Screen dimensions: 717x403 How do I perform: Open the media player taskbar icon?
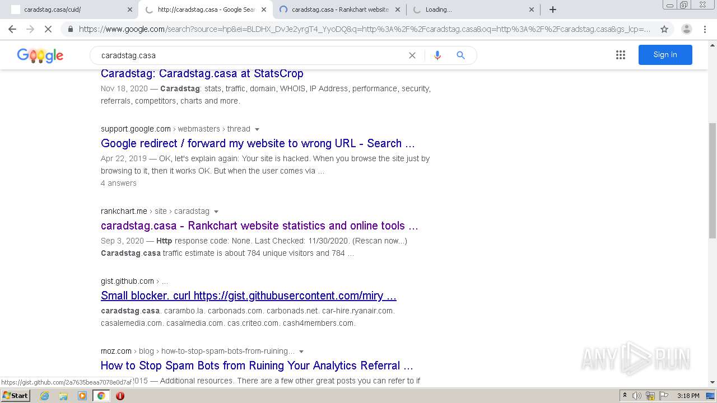pos(82,396)
